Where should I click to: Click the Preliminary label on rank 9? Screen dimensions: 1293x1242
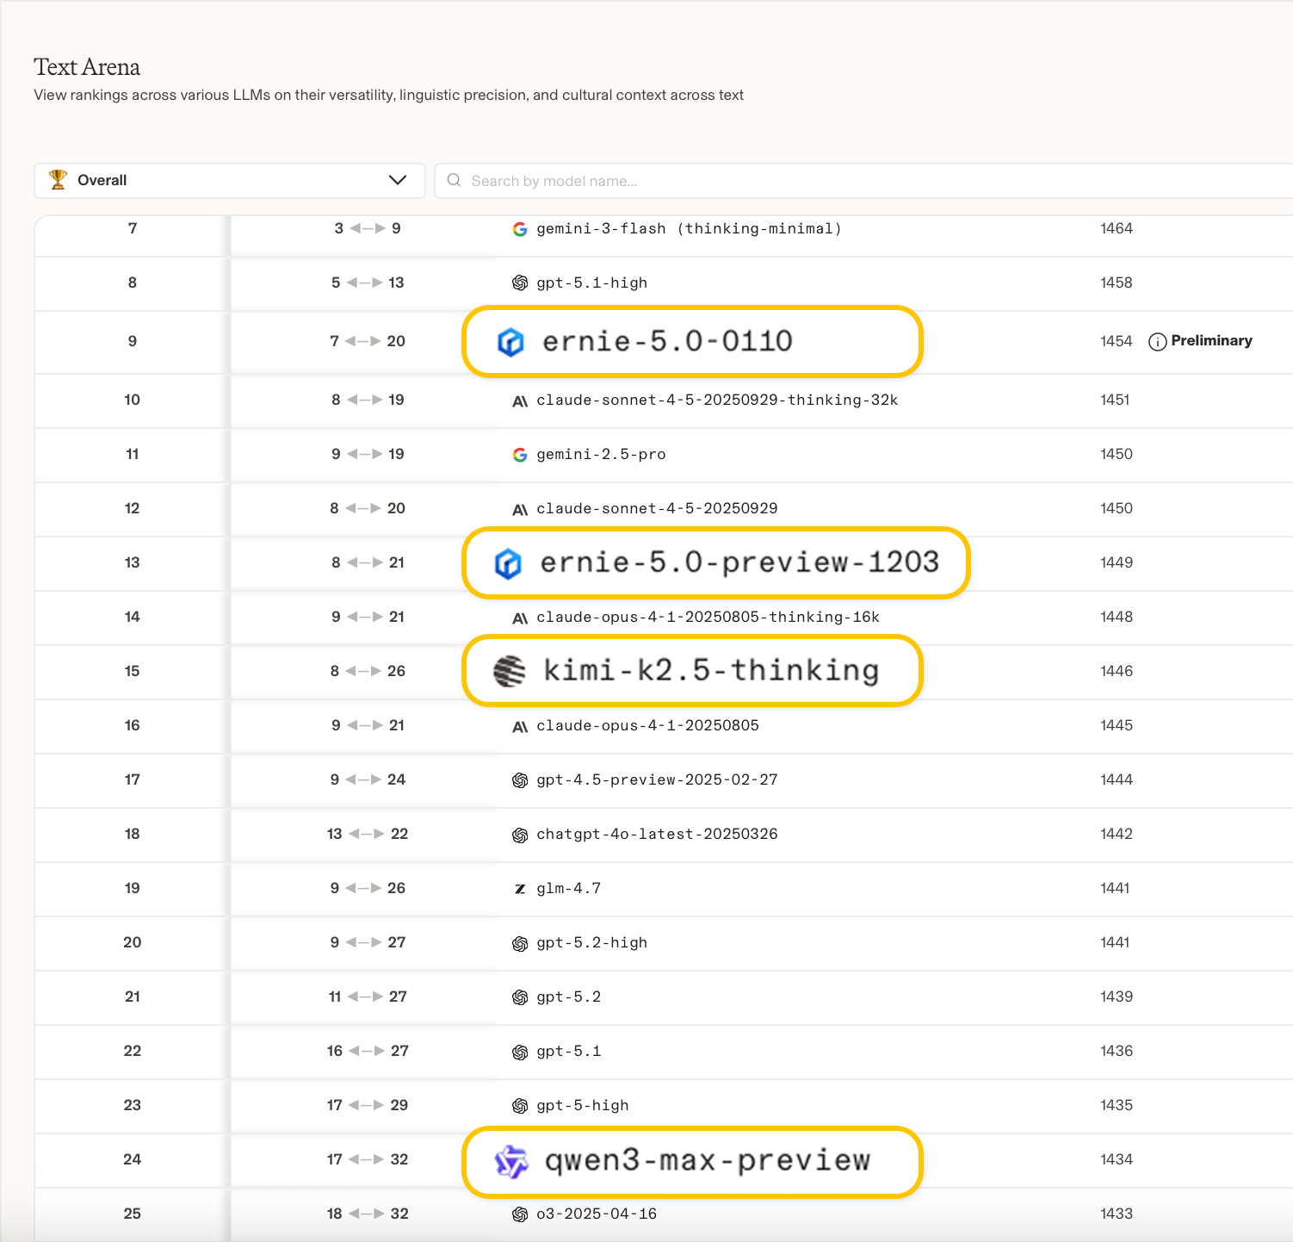(x=1211, y=341)
